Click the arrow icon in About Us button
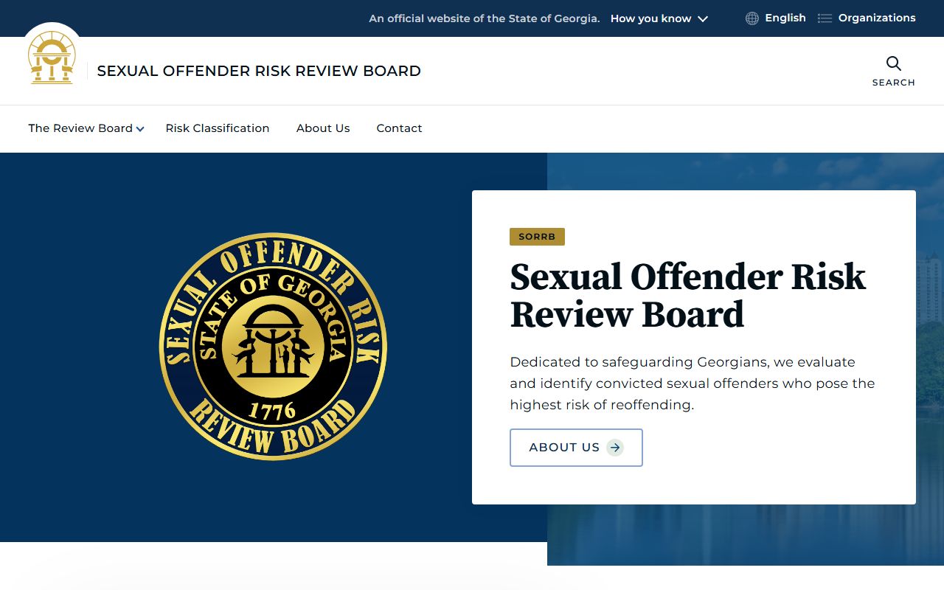The height and width of the screenshot is (590, 944). [615, 448]
